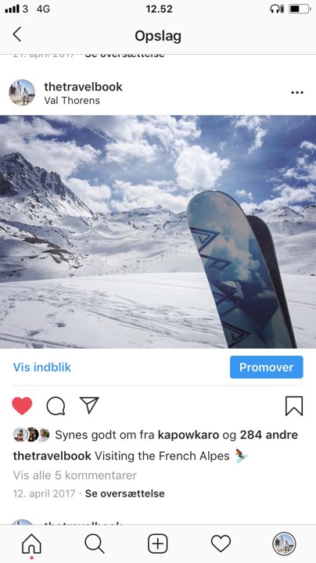Open the profile tab avatar
This screenshot has width=316, height=563.
pyautogui.click(x=284, y=543)
